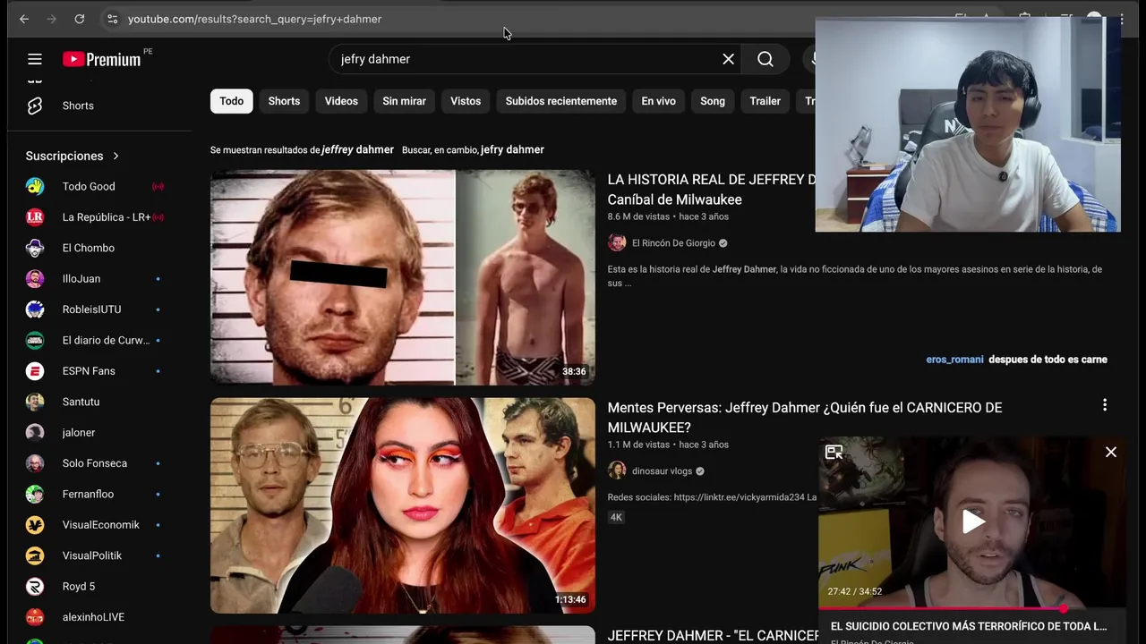Open RobleisIUTU channel avatar
Image resolution: width=1146 pixels, height=644 pixels.
35,309
